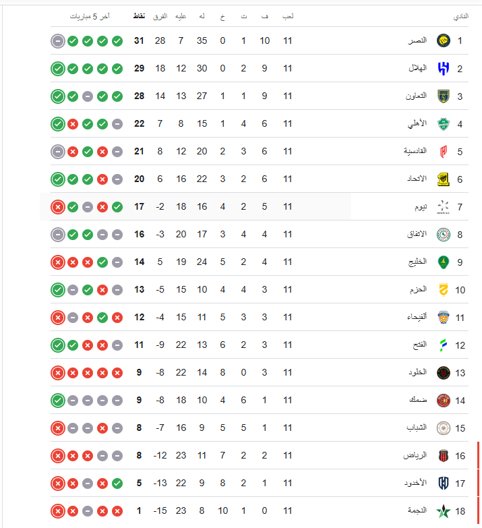
Task: Open the Al Riyadh (الرياض) club crest
Action: coord(443,455)
